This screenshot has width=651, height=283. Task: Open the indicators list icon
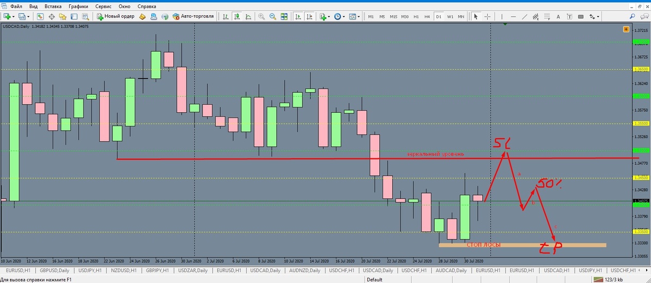(x=322, y=16)
